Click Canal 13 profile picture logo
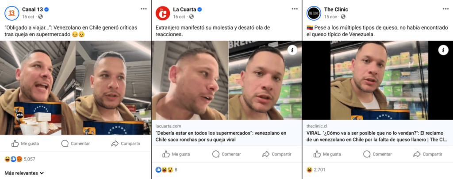The image size is (453, 179). click(x=12, y=13)
